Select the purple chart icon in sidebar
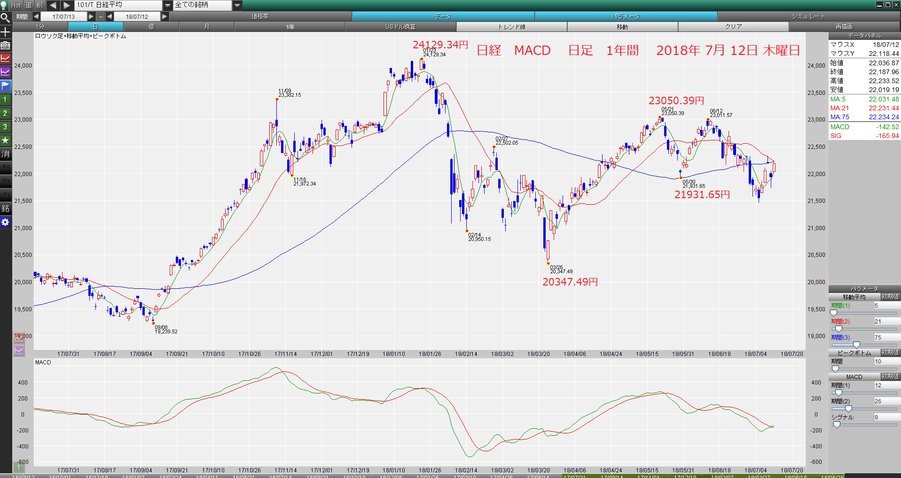The image size is (901, 478). tap(5, 72)
